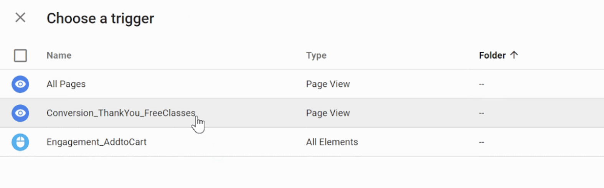Click the Folder sort ascending arrow
This screenshot has width=604, height=188.
coord(514,55)
